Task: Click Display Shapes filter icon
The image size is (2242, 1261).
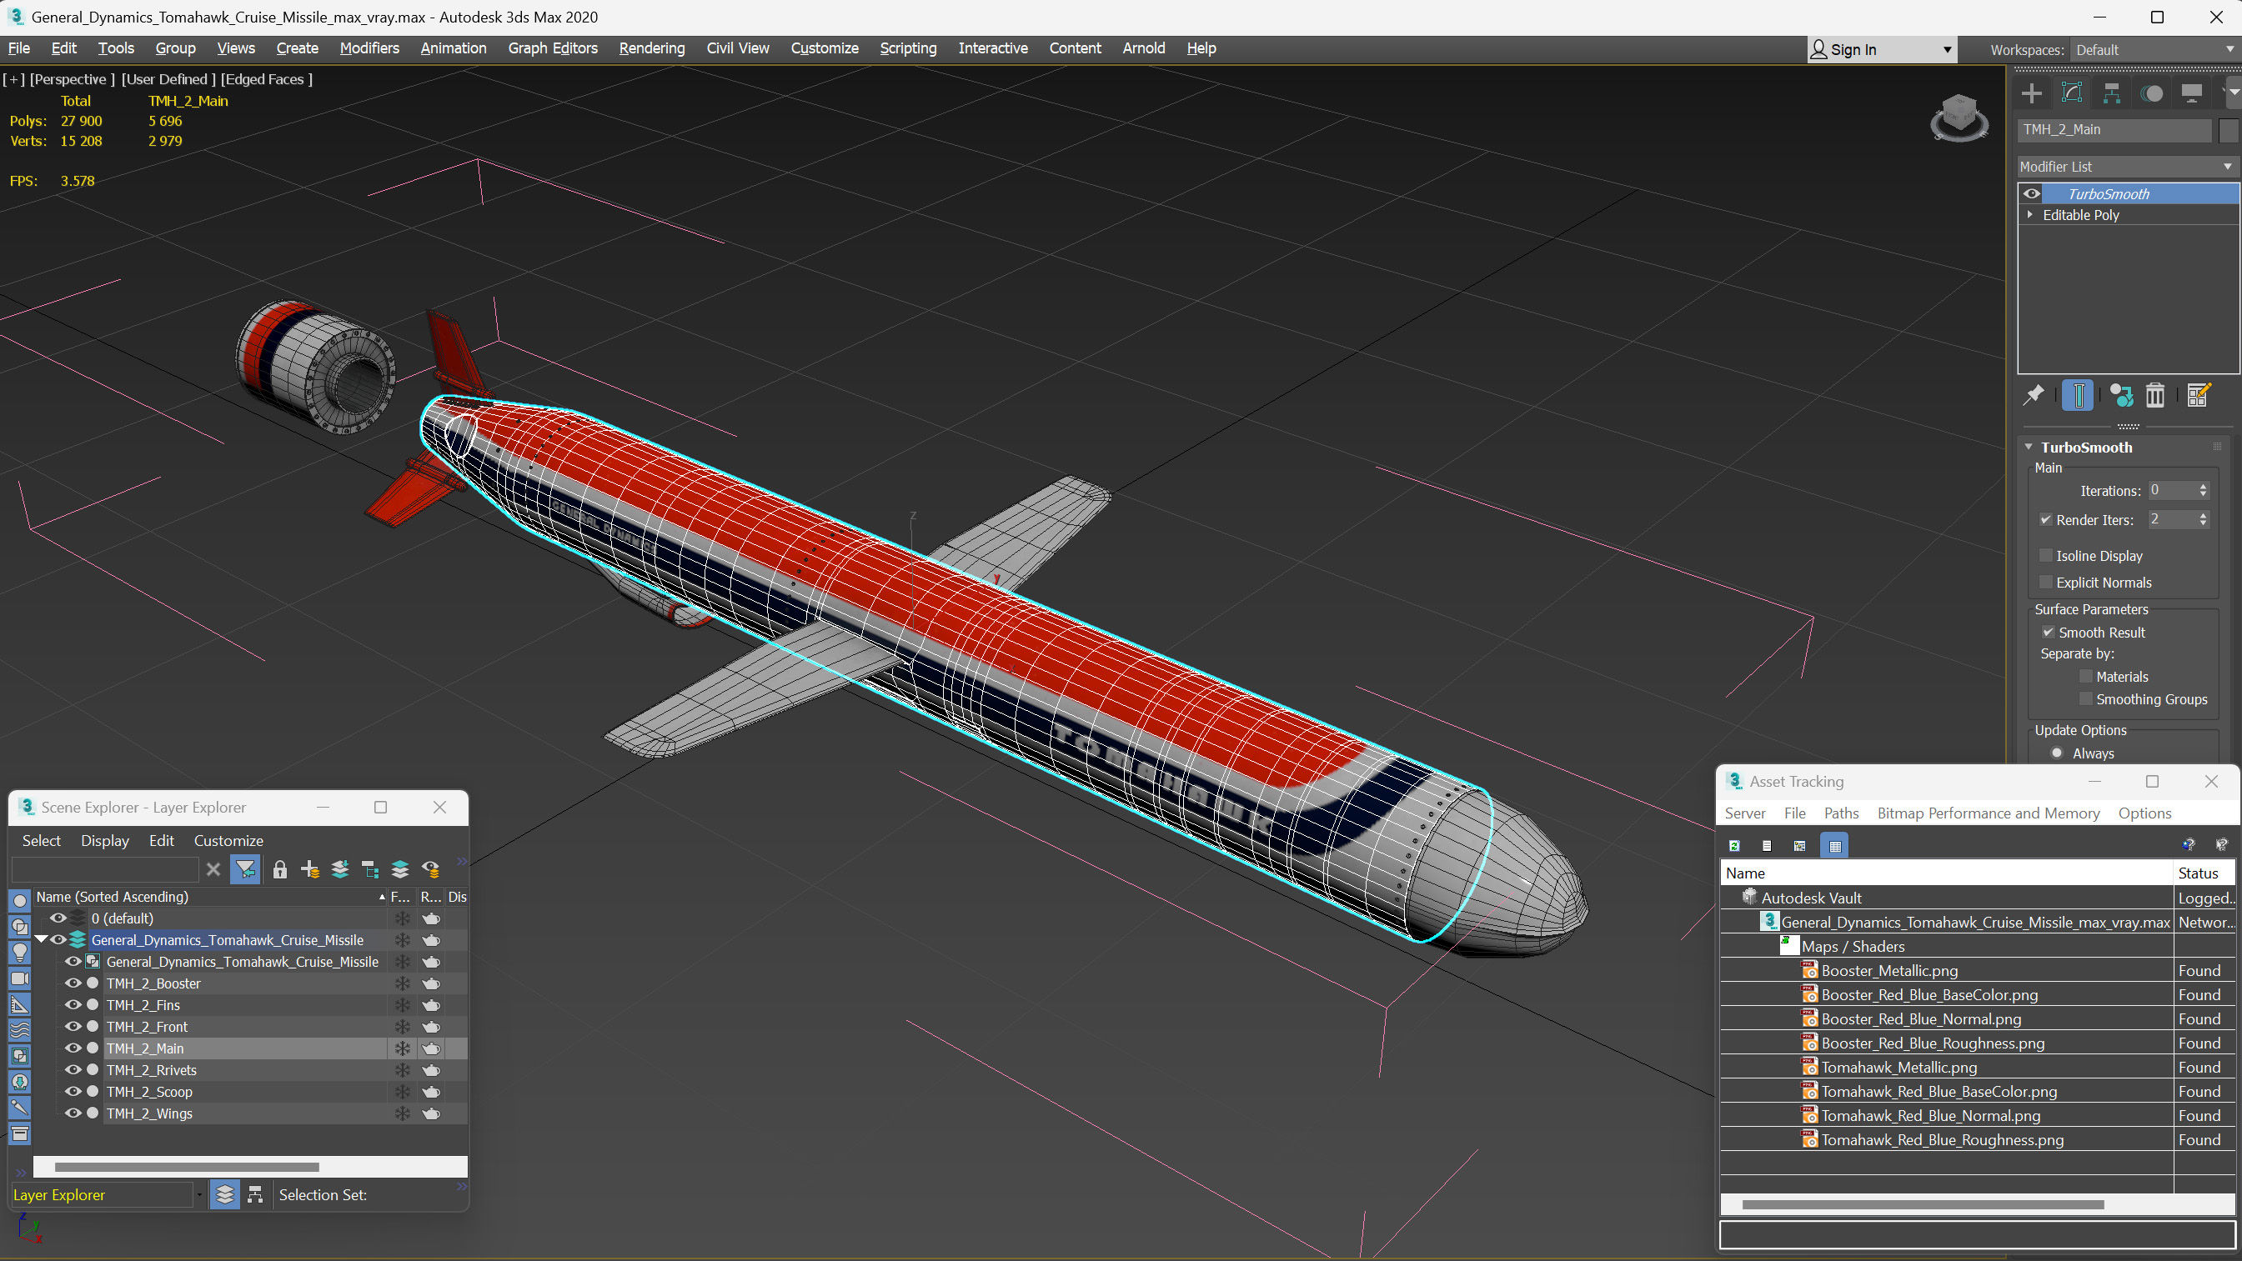Action: 19,927
